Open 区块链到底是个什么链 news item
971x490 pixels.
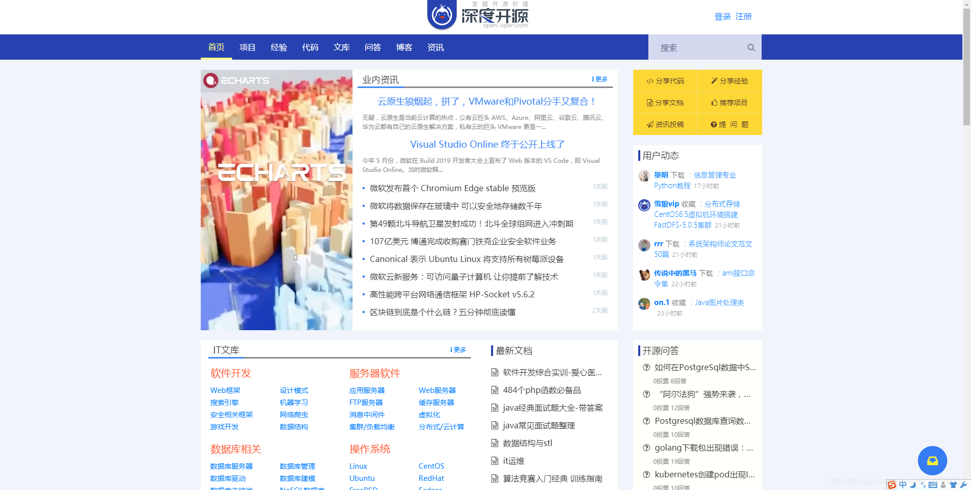point(443,312)
